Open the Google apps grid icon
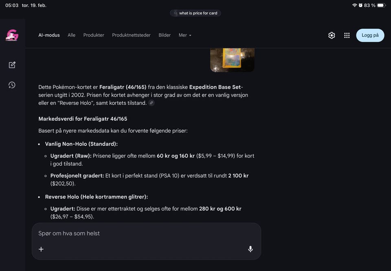This screenshot has height=271, width=391. click(347, 35)
